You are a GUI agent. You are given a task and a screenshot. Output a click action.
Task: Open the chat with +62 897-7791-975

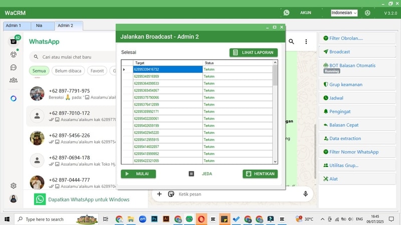click(x=71, y=94)
